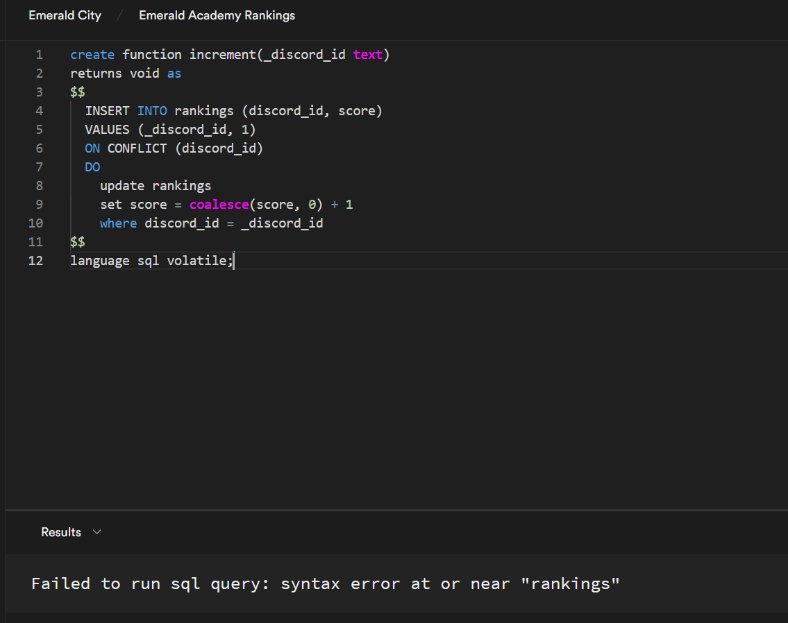
Task: Click the blue 'INTO' keyword
Action: tap(152, 111)
